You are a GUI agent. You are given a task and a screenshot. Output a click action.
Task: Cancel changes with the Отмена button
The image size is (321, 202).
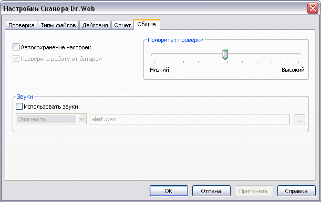[211, 191]
